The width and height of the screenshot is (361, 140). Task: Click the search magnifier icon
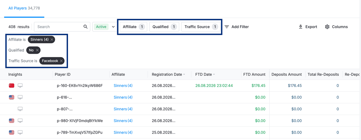point(86,27)
